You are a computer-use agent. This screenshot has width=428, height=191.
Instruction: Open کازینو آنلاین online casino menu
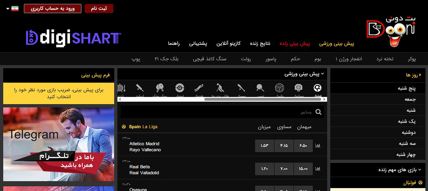coord(228,44)
